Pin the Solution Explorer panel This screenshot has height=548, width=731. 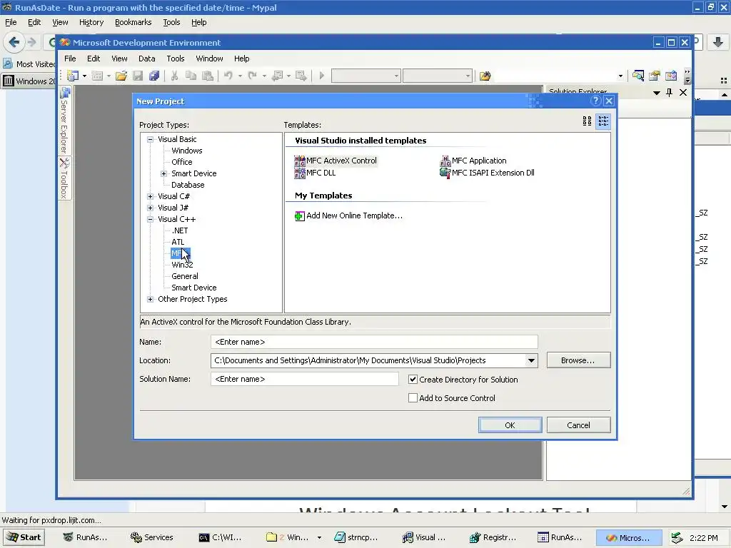point(669,92)
